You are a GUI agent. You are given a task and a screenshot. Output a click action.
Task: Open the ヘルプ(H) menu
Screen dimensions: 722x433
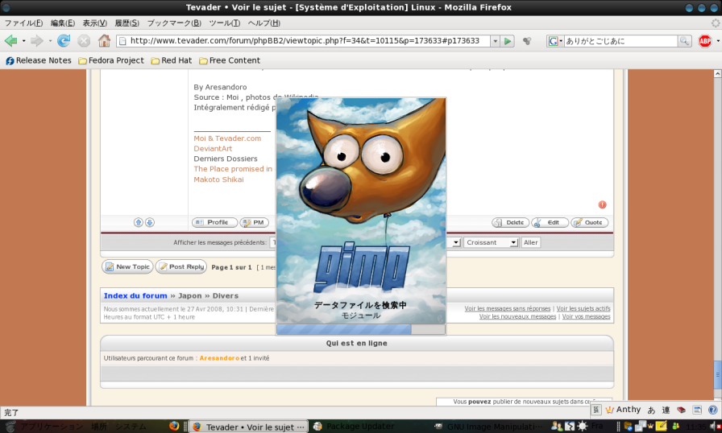point(263,23)
